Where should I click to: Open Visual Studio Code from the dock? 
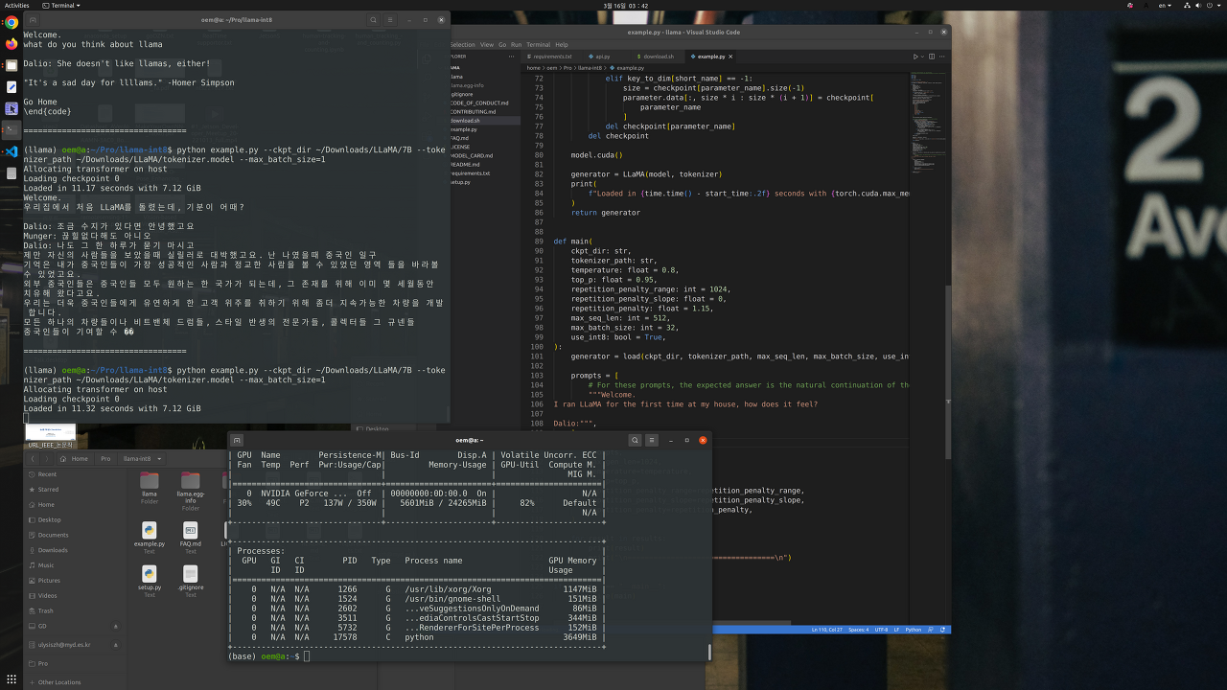12,151
